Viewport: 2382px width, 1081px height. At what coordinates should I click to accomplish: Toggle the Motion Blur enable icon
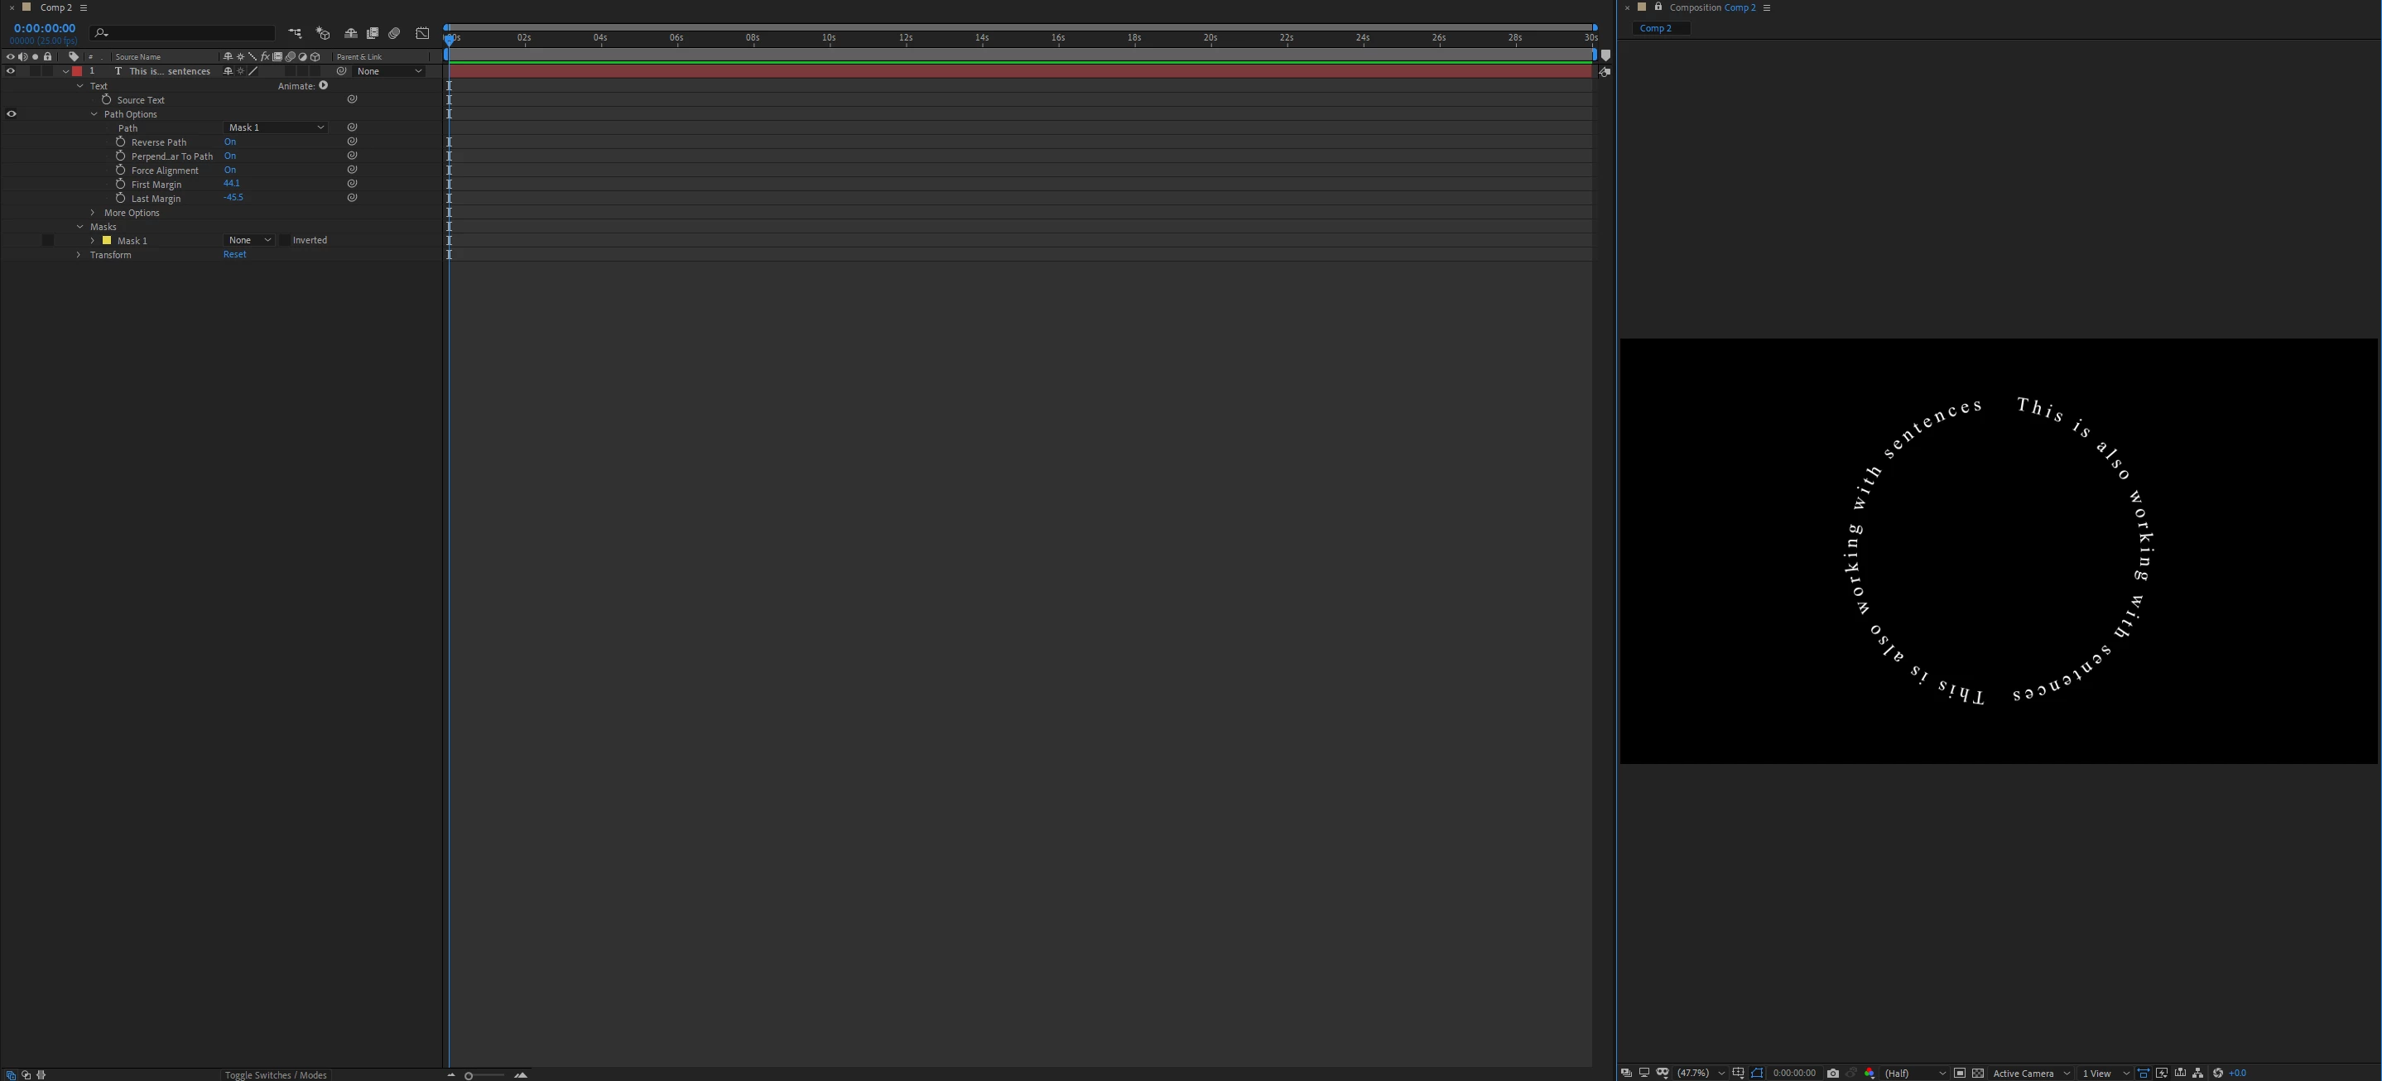pyautogui.click(x=394, y=33)
